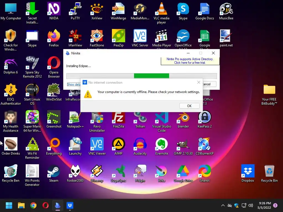Select the Google Drive desktop icon
The height and width of the screenshot is (212, 283).
tap(183, 173)
